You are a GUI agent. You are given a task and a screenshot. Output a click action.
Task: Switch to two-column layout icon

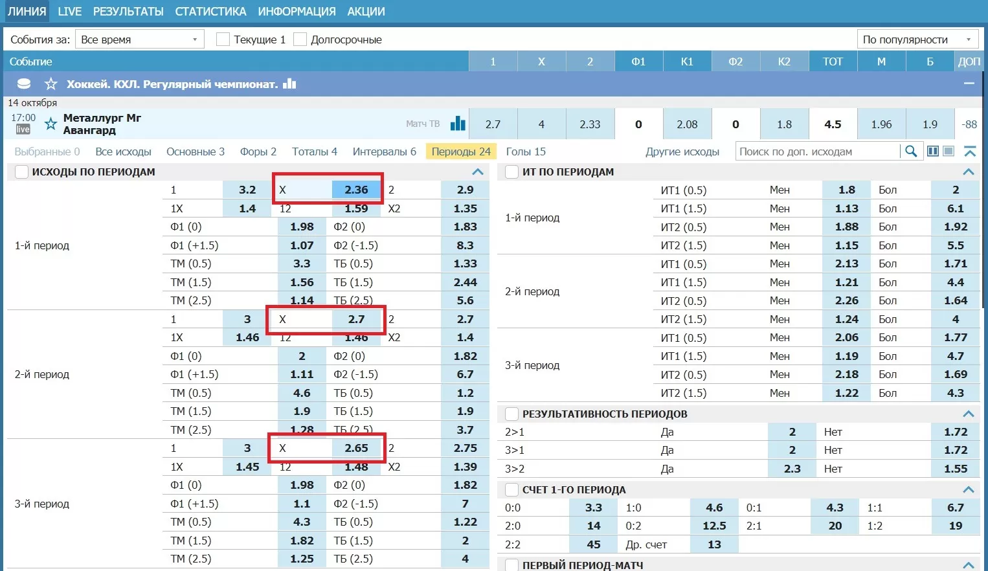coord(933,151)
